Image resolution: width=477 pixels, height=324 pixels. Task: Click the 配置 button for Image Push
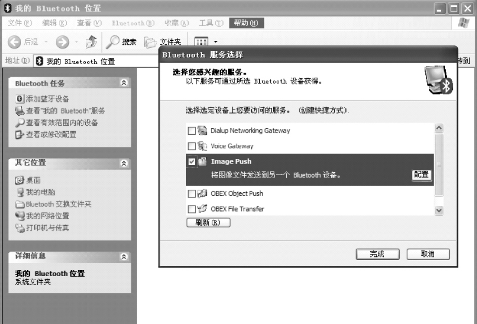422,175
